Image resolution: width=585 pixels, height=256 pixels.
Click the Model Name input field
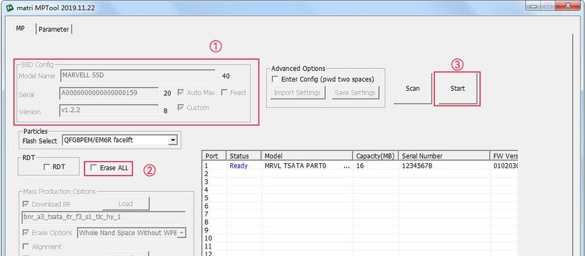[137, 76]
